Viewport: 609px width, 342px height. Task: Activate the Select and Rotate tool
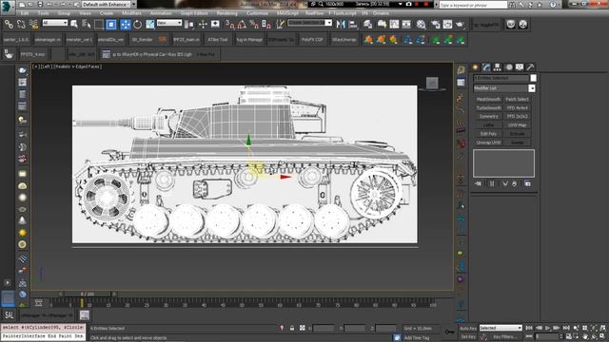click(137, 25)
